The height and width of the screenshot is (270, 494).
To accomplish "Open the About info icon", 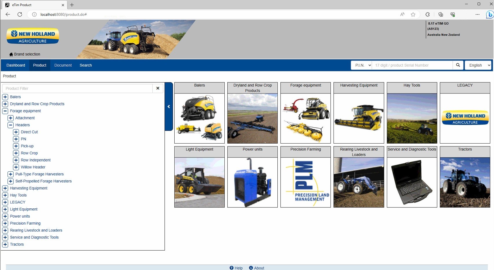I will (251, 268).
